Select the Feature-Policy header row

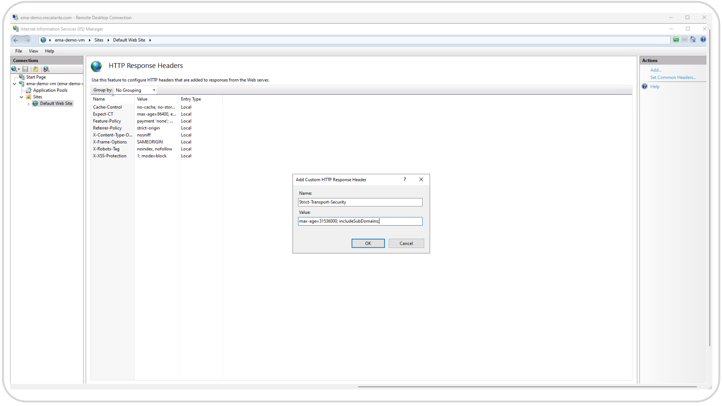pyautogui.click(x=156, y=121)
